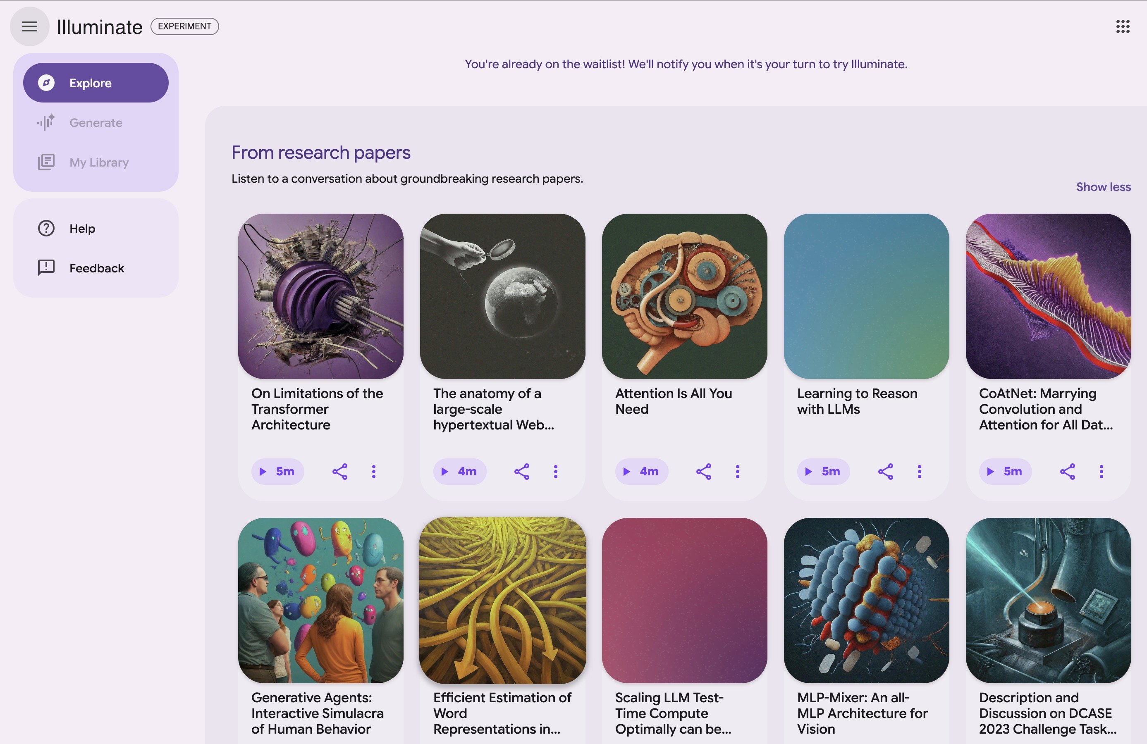Click the 'From research papers' heading link

(321, 152)
